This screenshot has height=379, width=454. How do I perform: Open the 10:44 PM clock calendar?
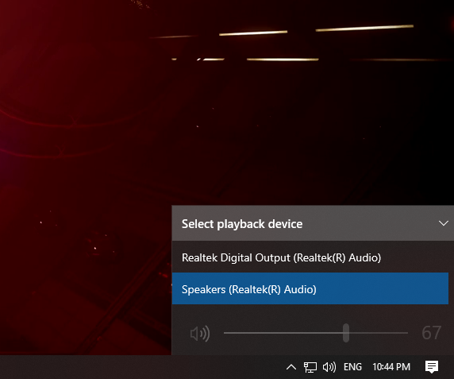391,367
